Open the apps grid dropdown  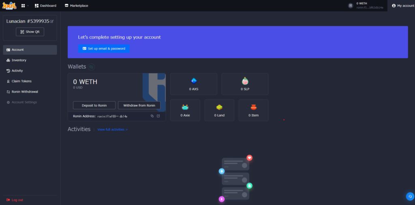[24, 6]
